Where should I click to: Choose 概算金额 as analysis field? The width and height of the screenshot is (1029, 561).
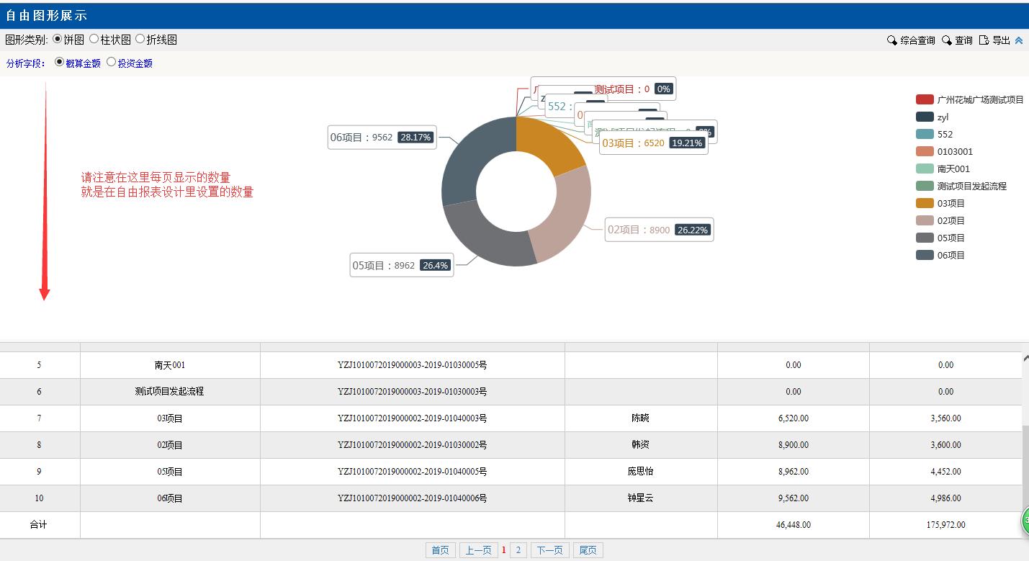[x=60, y=62]
